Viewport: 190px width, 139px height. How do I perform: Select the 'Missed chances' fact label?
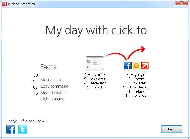pyautogui.click(x=54, y=93)
